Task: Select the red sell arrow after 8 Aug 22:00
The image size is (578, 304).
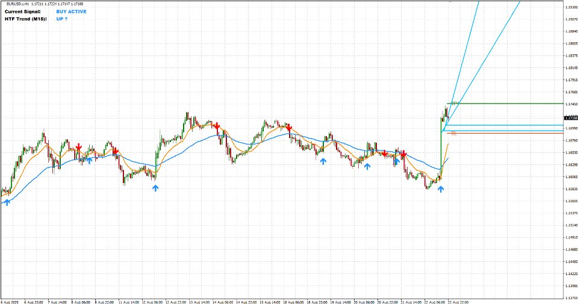Action: tap(116, 151)
